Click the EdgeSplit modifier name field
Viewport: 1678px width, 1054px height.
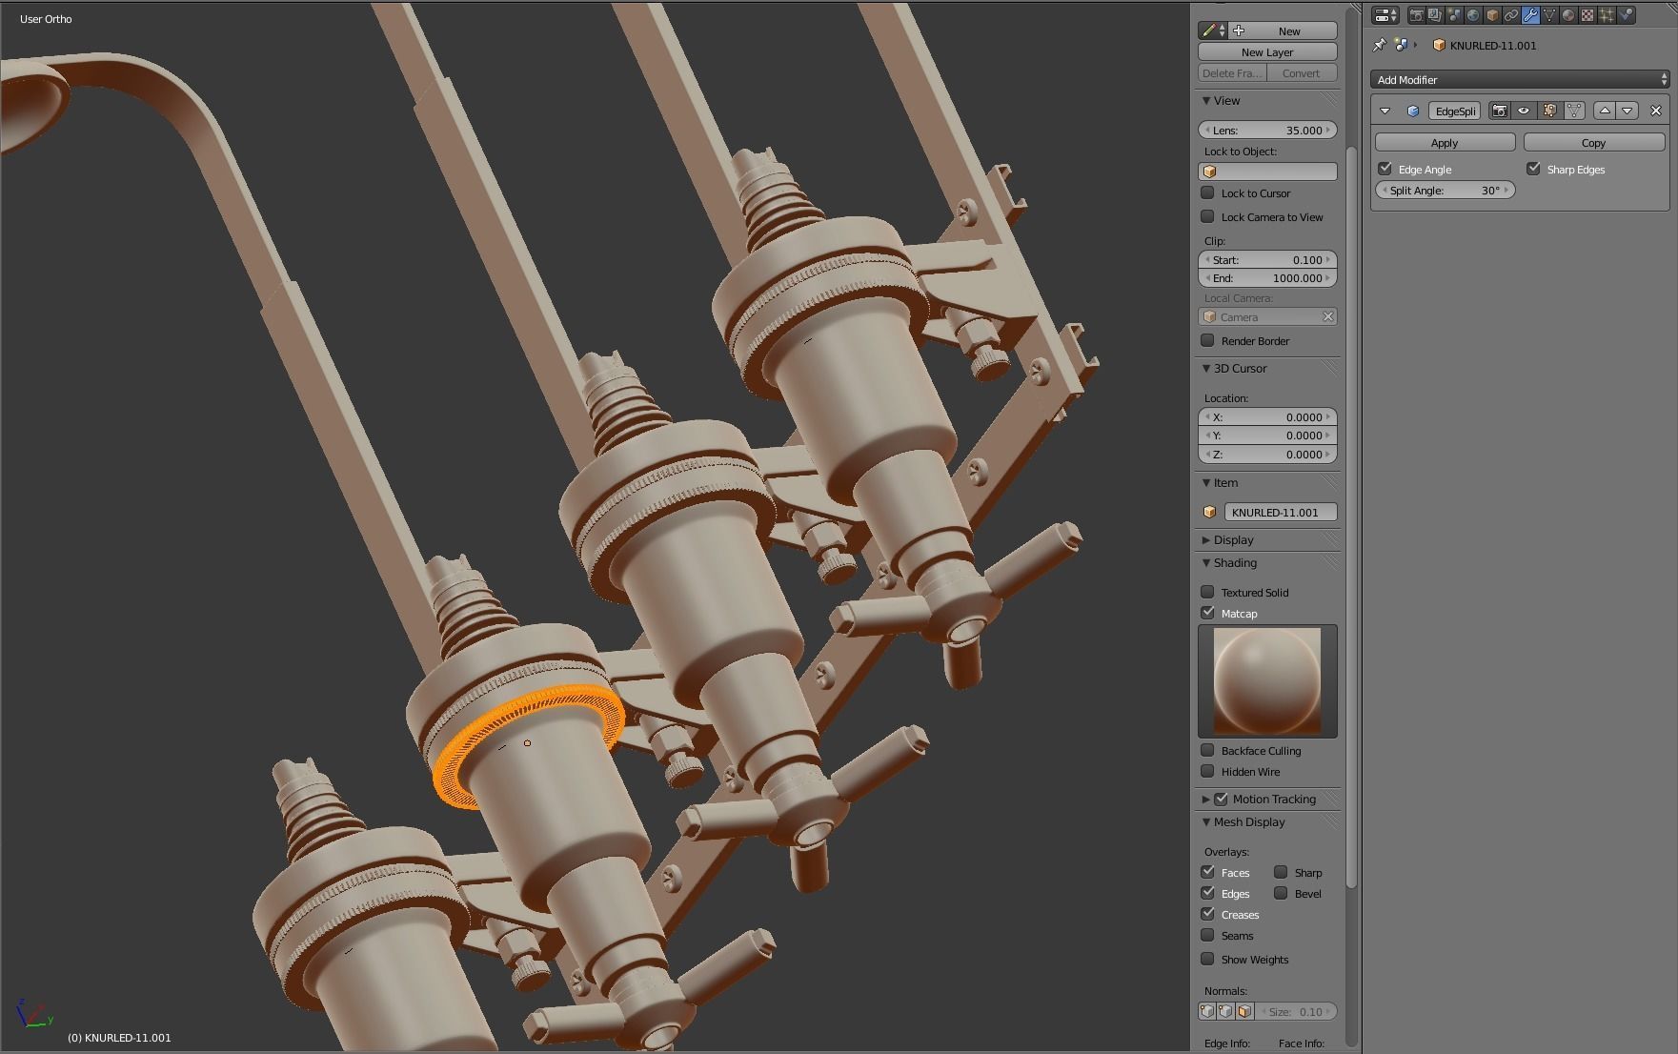(x=1454, y=111)
